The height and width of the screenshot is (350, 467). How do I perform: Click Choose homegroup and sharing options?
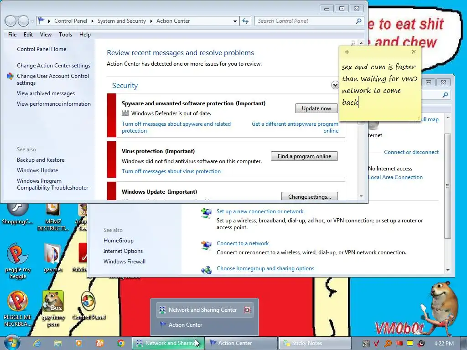tap(265, 268)
